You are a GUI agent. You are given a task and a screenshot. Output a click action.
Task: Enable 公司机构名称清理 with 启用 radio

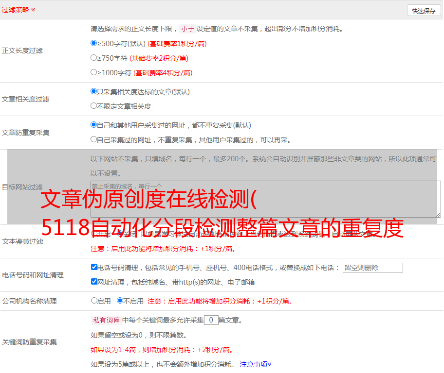point(94,301)
